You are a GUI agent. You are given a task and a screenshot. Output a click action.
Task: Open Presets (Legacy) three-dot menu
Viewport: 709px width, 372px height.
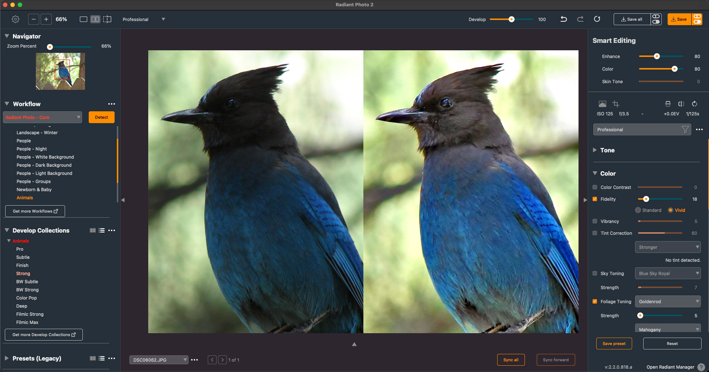(x=112, y=358)
